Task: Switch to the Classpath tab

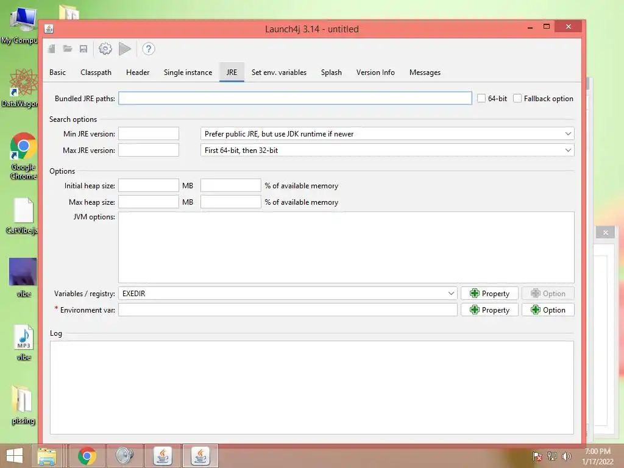Action: (96, 73)
